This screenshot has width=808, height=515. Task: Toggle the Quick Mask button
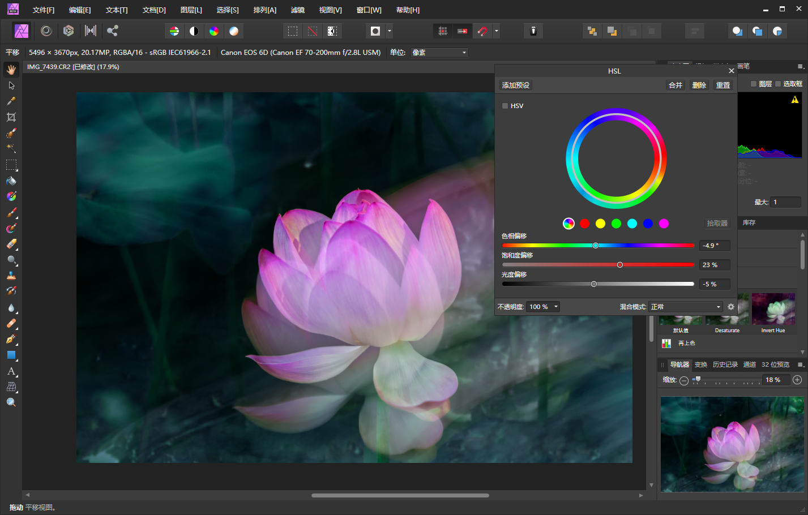click(375, 31)
